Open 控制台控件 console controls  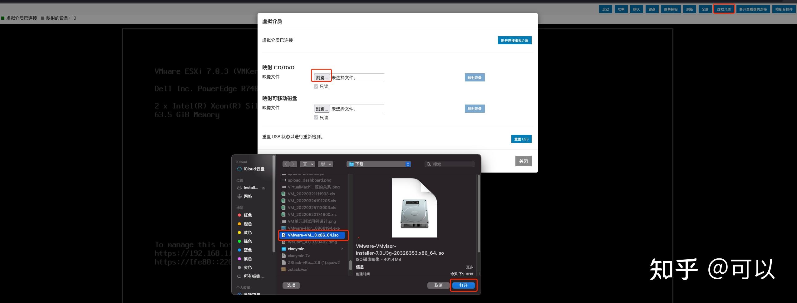click(784, 9)
